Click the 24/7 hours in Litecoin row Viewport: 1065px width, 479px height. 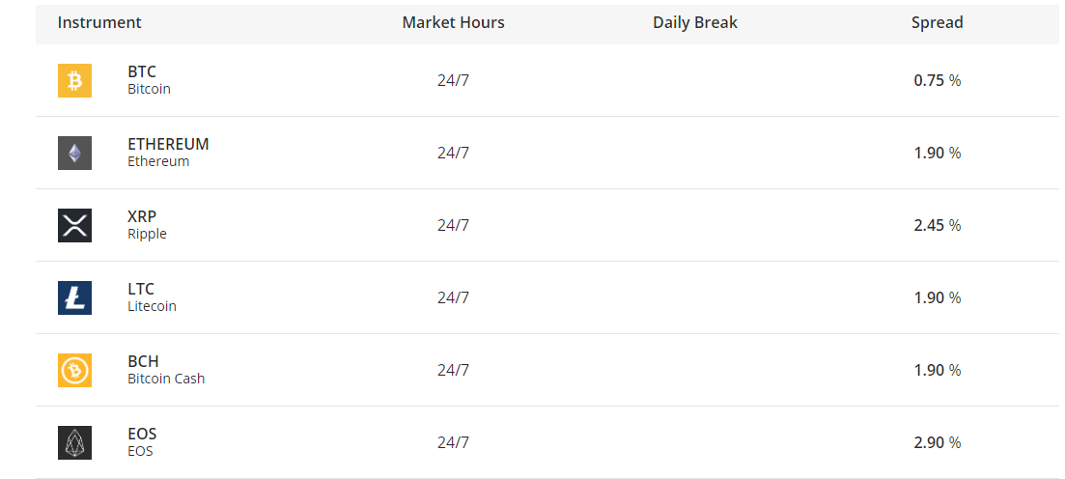(x=453, y=297)
